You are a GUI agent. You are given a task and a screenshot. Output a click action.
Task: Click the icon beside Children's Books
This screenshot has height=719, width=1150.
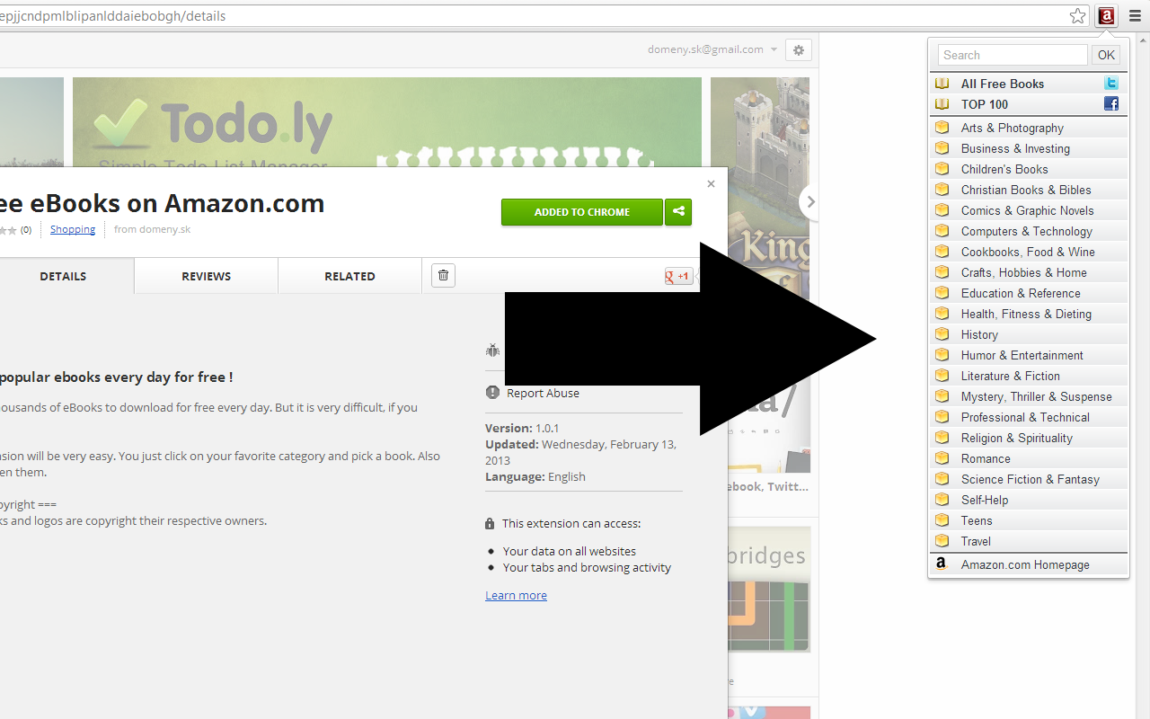(x=942, y=169)
